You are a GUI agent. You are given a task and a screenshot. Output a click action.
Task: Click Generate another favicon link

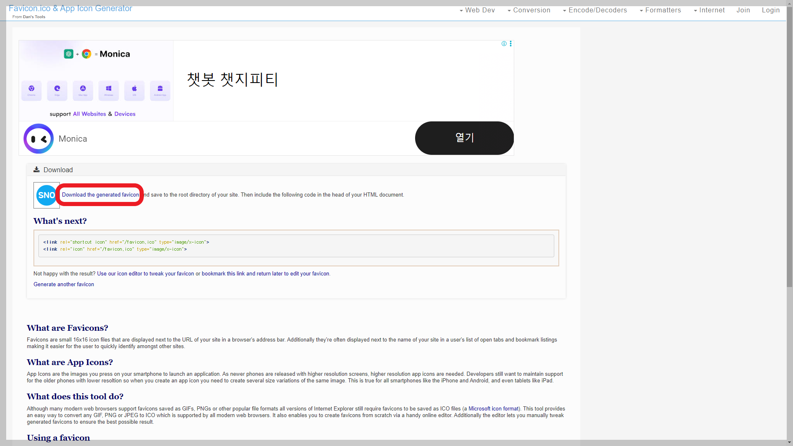(x=64, y=285)
